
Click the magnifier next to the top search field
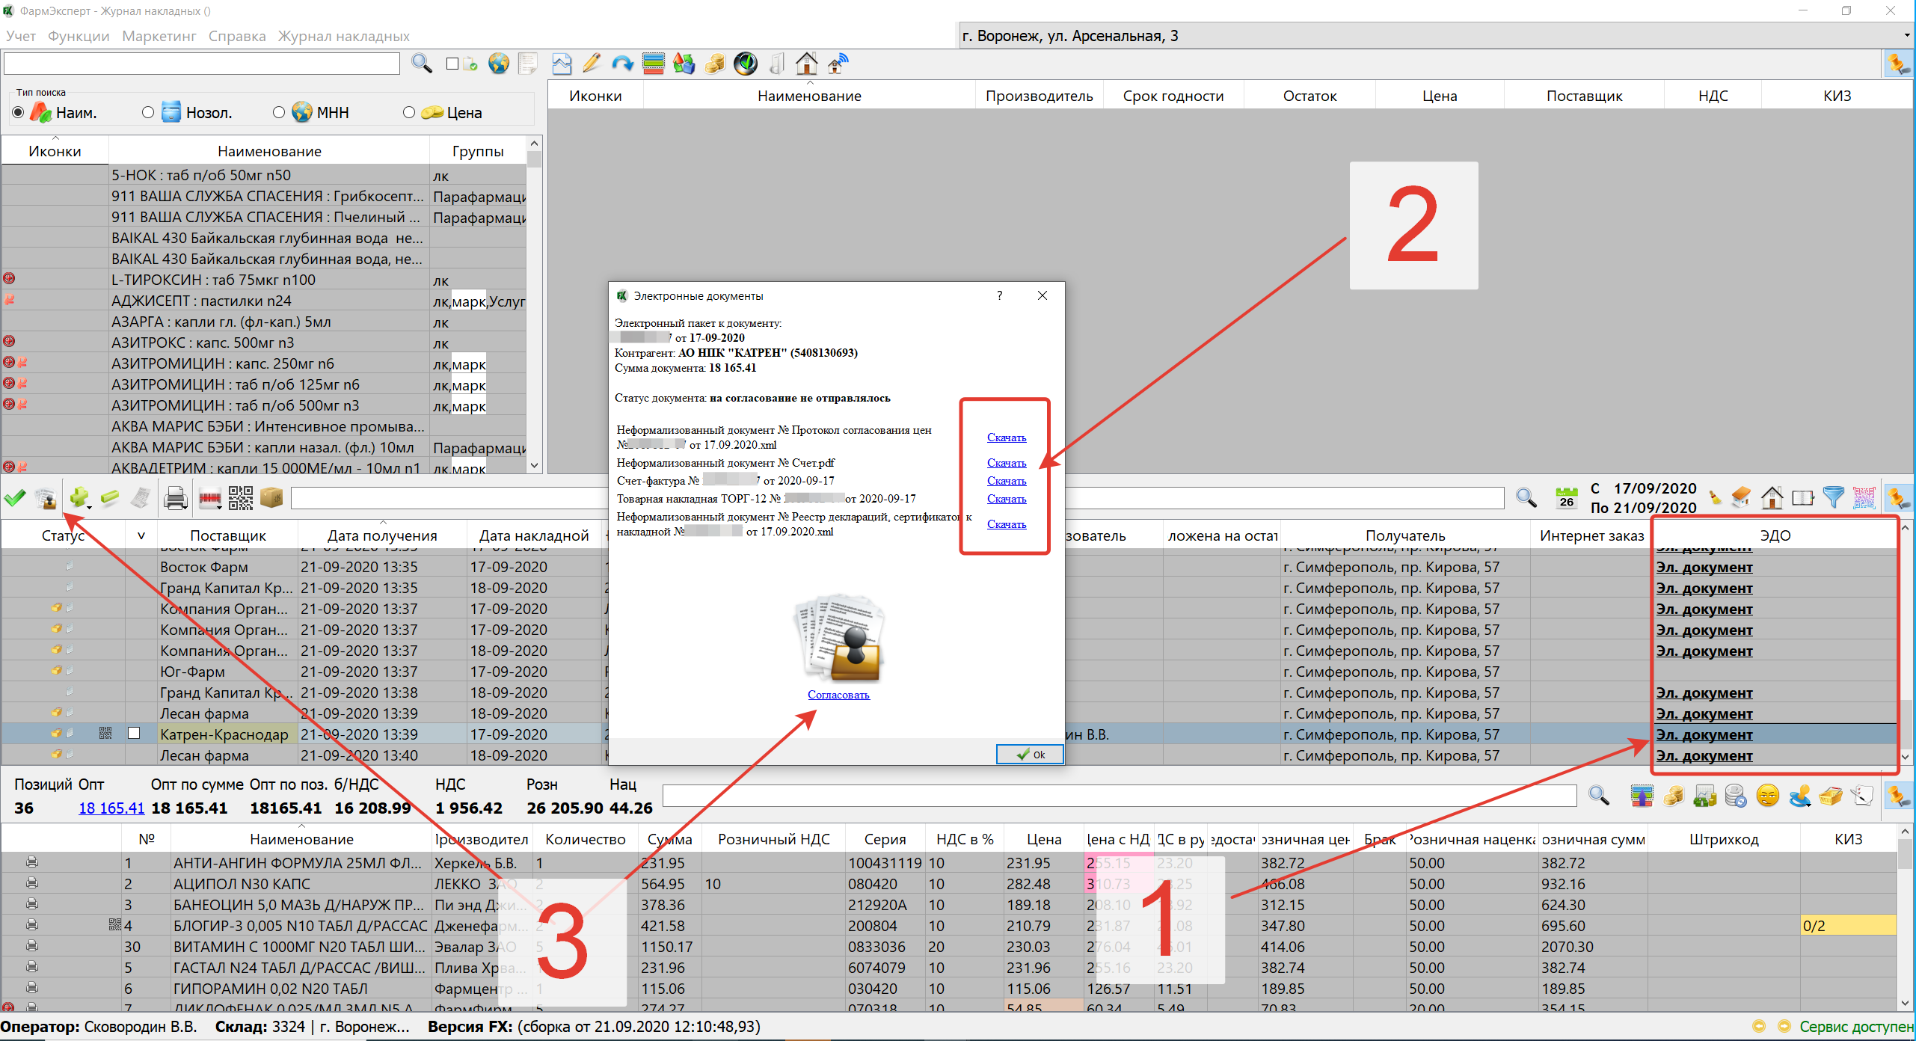[422, 64]
